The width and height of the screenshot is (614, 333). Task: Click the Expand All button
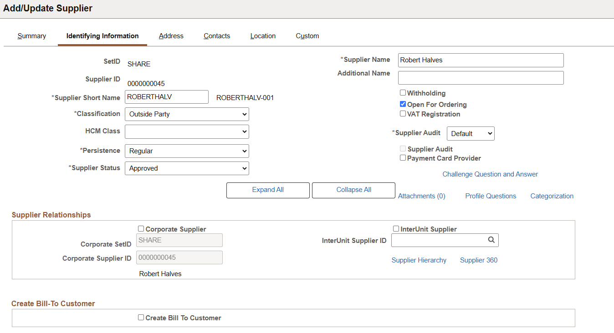pyautogui.click(x=268, y=190)
